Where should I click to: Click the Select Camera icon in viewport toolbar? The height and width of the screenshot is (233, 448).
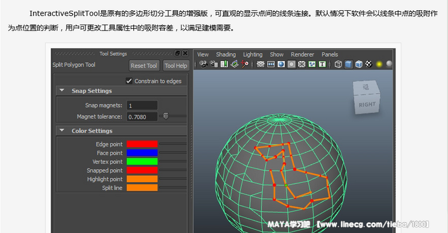(204, 65)
